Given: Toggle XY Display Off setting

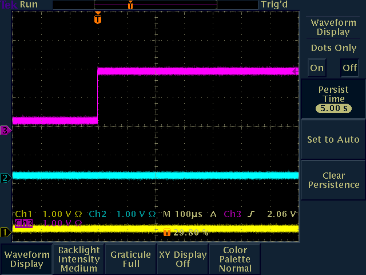Looking at the screenshot, I should coord(182,259).
